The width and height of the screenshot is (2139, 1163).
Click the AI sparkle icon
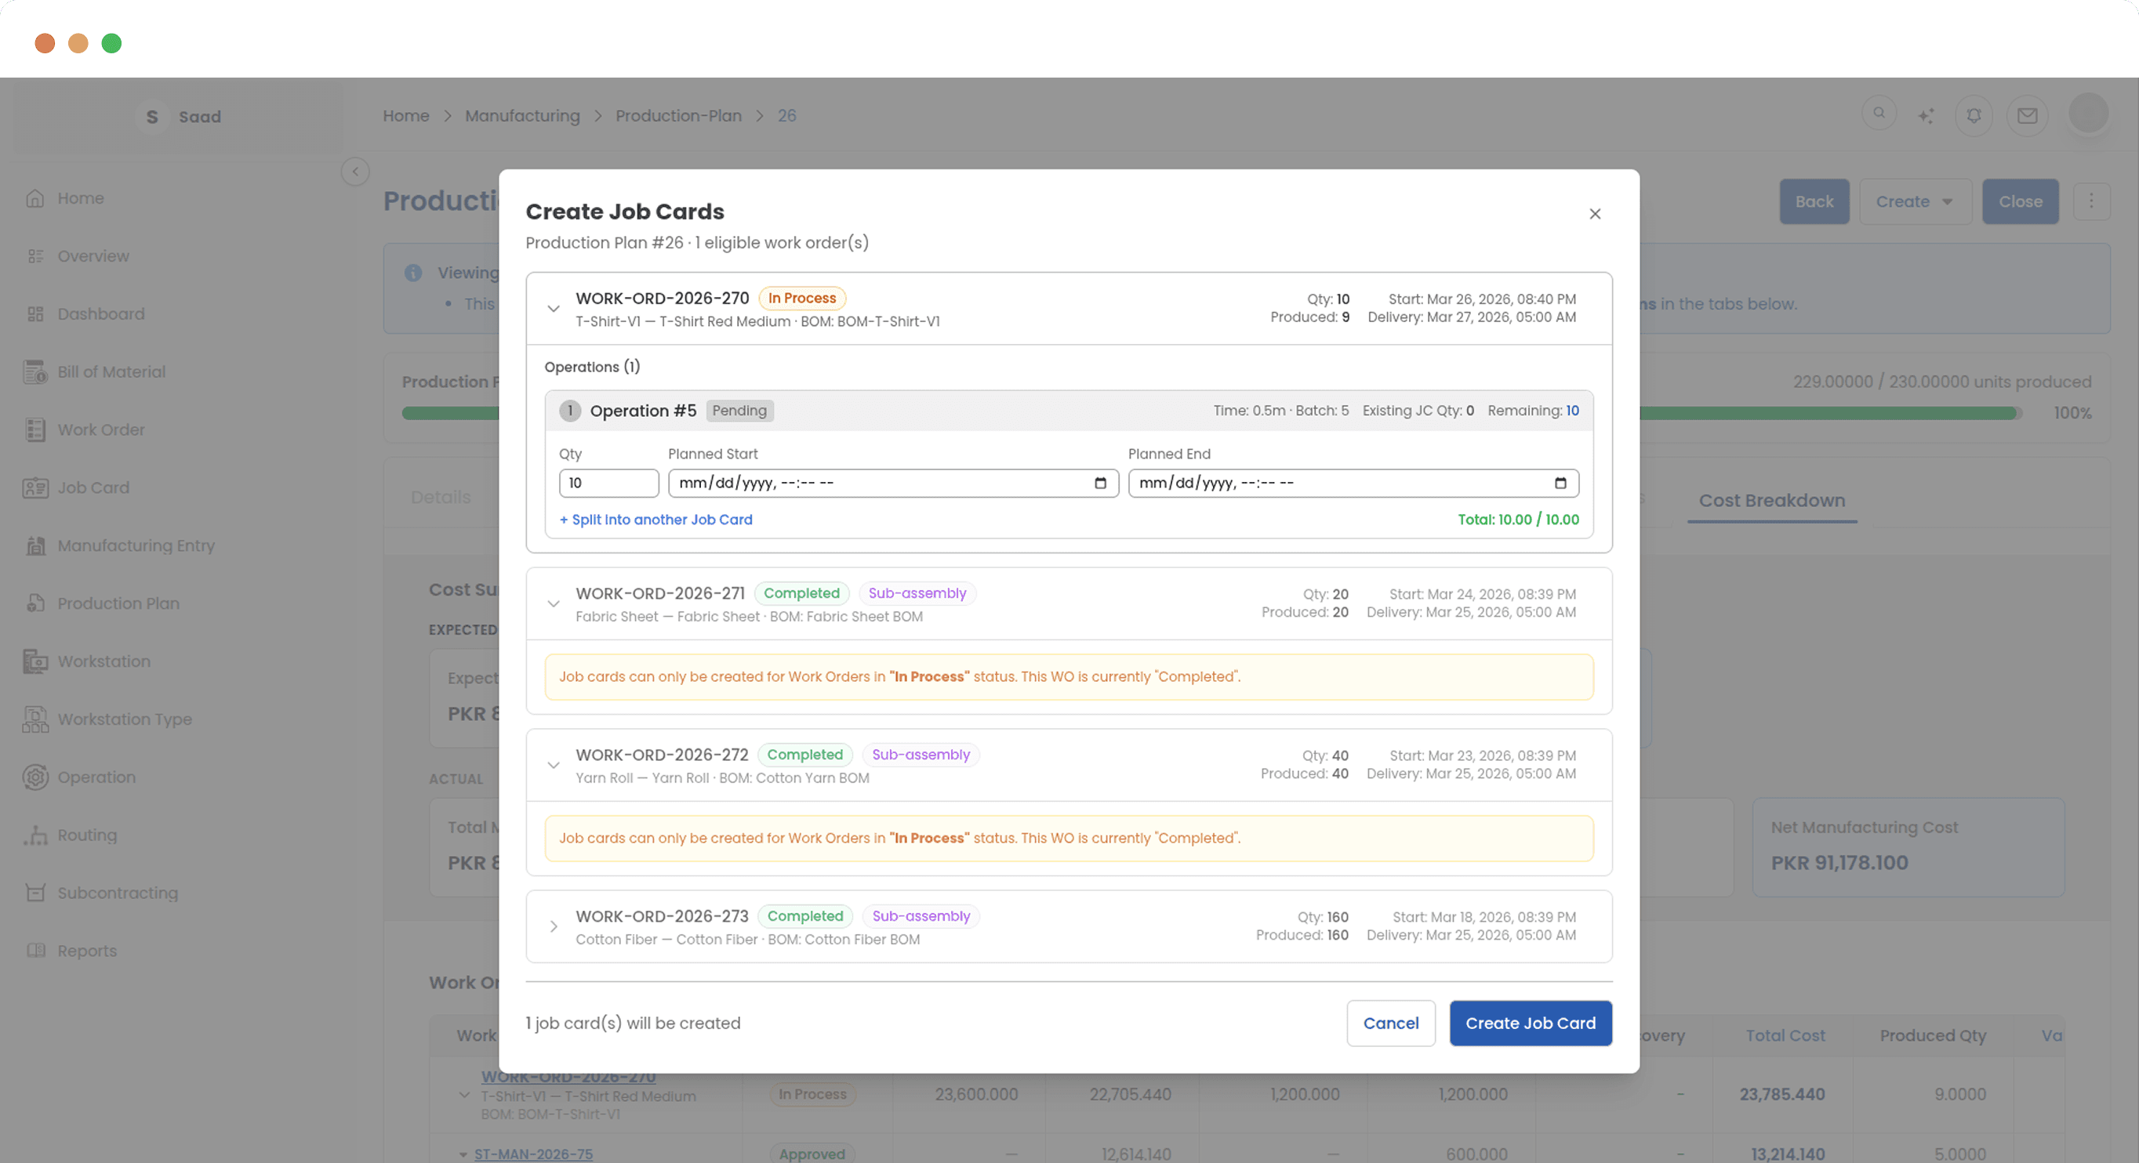[x=1926, y=116]
